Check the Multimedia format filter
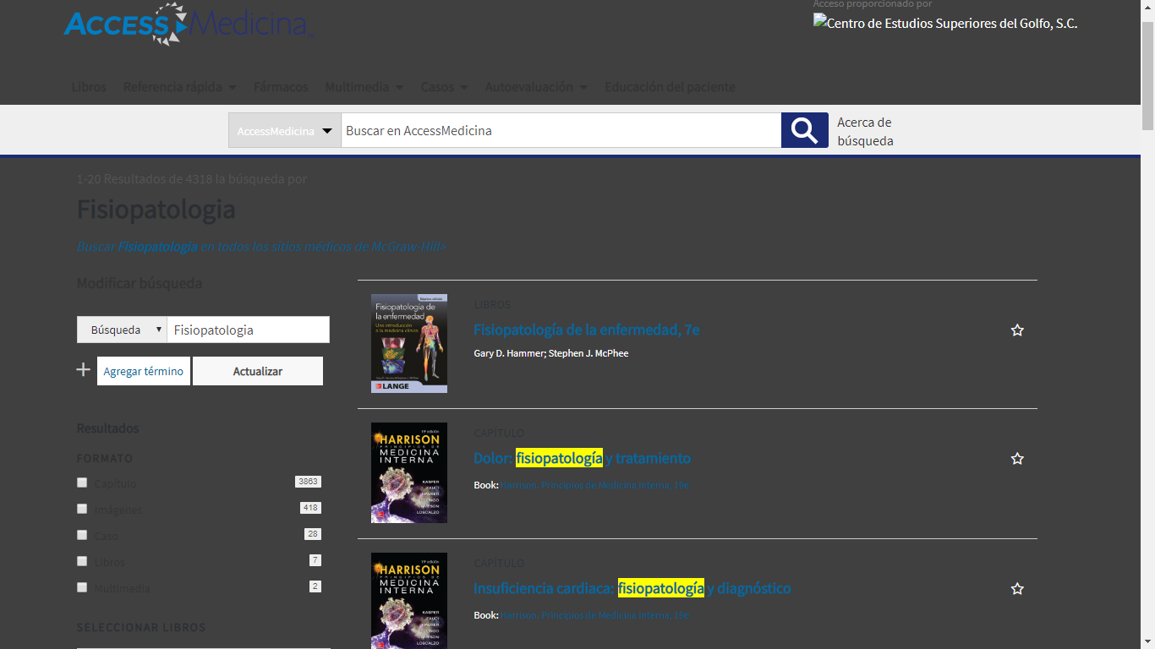 pyautogui.click(x=82, y=587)
